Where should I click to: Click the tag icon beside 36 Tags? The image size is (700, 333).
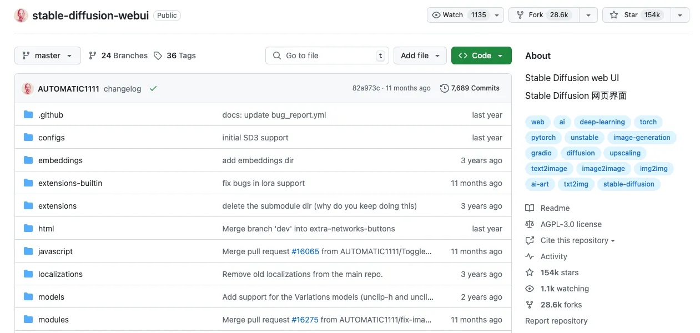point(158,56)
